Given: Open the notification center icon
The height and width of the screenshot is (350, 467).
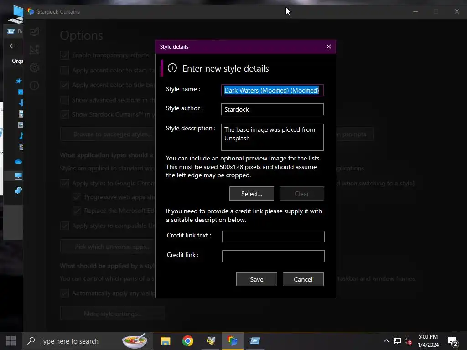Looking at the screenshot, I should click(x=453, y=342).
